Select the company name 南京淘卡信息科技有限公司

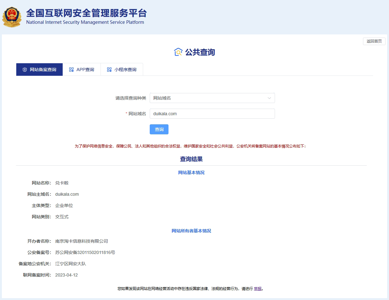(x=82, y=241)
